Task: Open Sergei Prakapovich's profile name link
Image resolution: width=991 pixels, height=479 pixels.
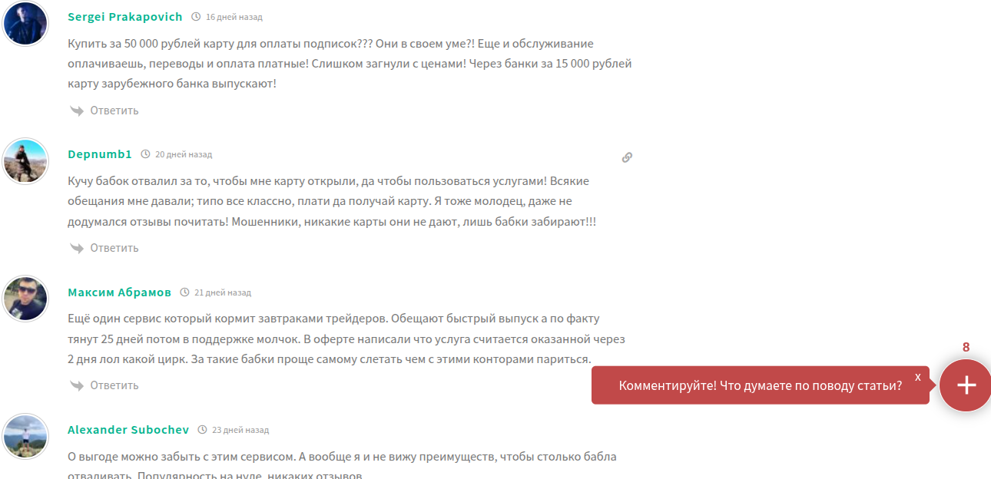Action: (x=125, y=17)
